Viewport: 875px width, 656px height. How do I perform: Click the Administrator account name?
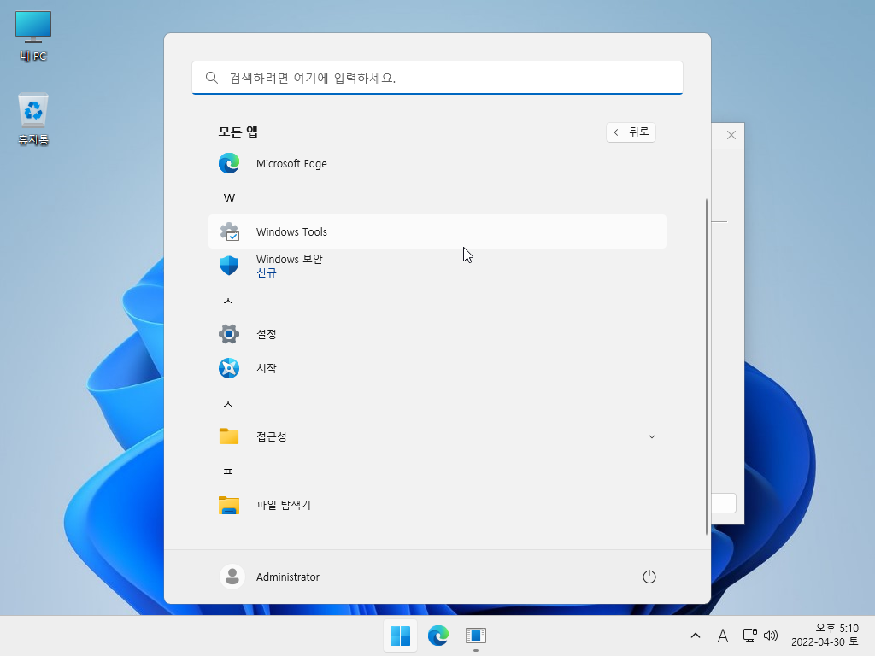pos(288,577)
